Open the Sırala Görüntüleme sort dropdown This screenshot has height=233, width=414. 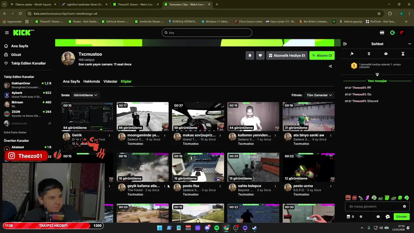coord(85,95)
